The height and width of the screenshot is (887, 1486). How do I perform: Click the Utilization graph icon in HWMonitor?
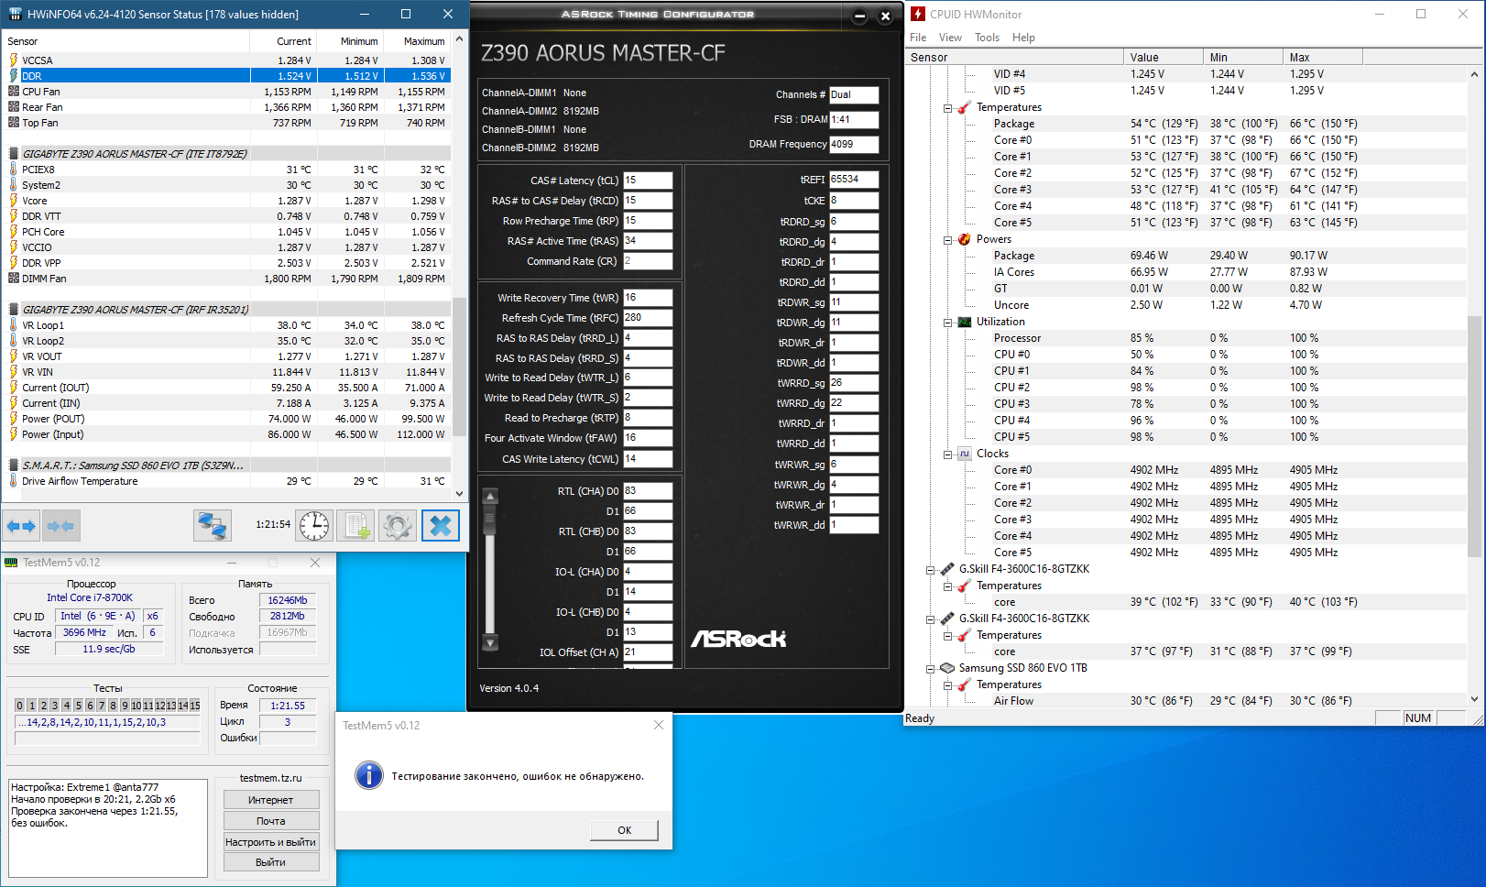coord(964,322)
